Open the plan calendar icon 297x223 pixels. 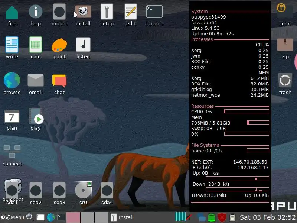pyautogui.click(x=12, y=117)
